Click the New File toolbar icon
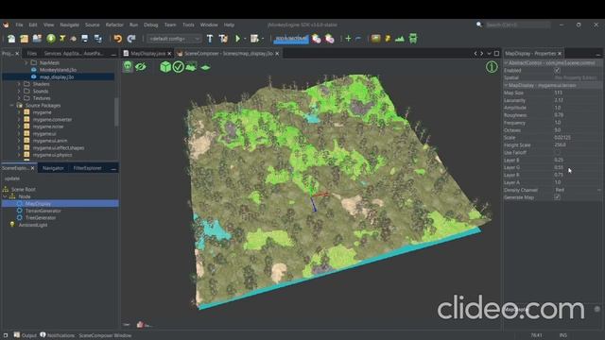 pyautogui.click(x=11, y=39)
